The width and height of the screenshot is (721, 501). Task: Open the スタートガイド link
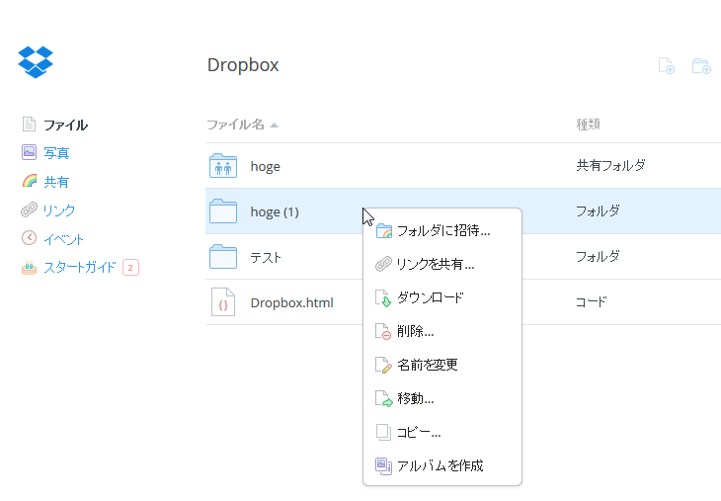80,267
